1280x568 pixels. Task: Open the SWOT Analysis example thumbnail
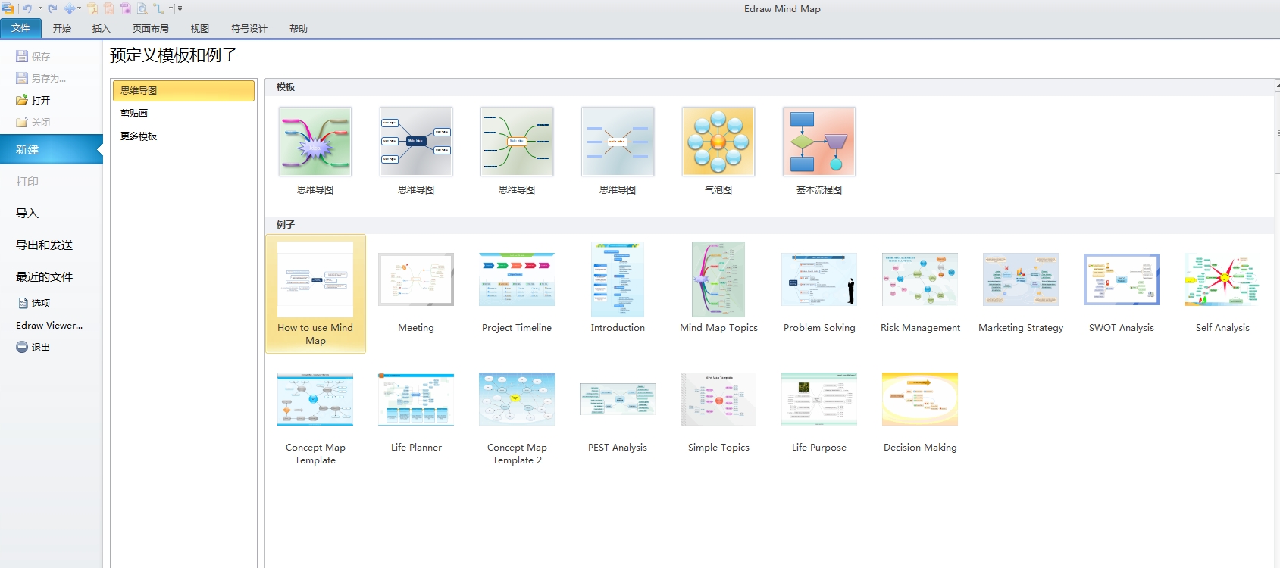(1121, 280)
